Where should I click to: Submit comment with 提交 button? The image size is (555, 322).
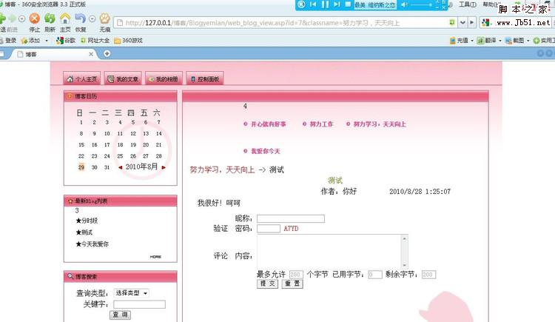268,284
